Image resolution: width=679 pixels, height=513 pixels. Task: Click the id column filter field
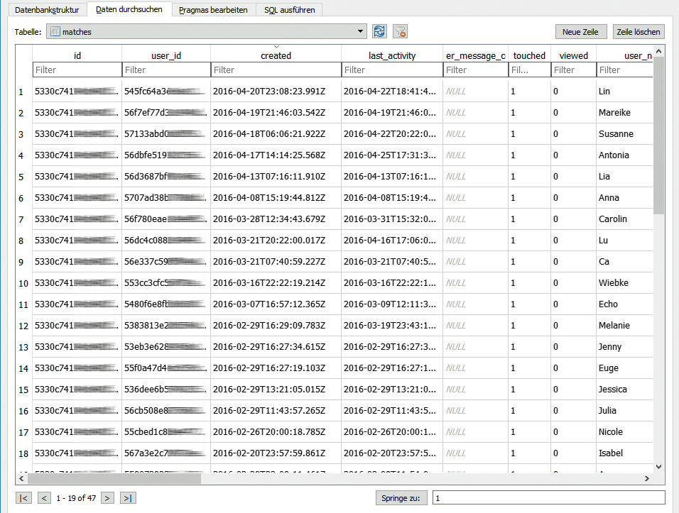coord(77,70)
